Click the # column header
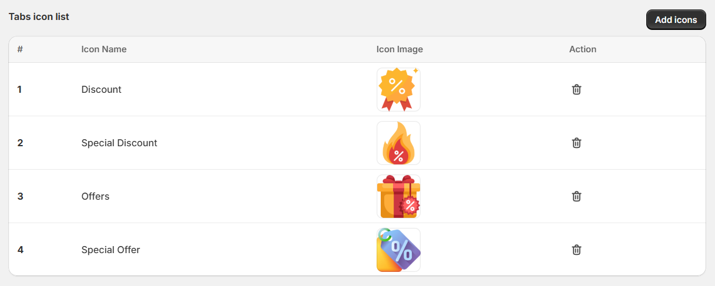715x286 pixels. 20,49
